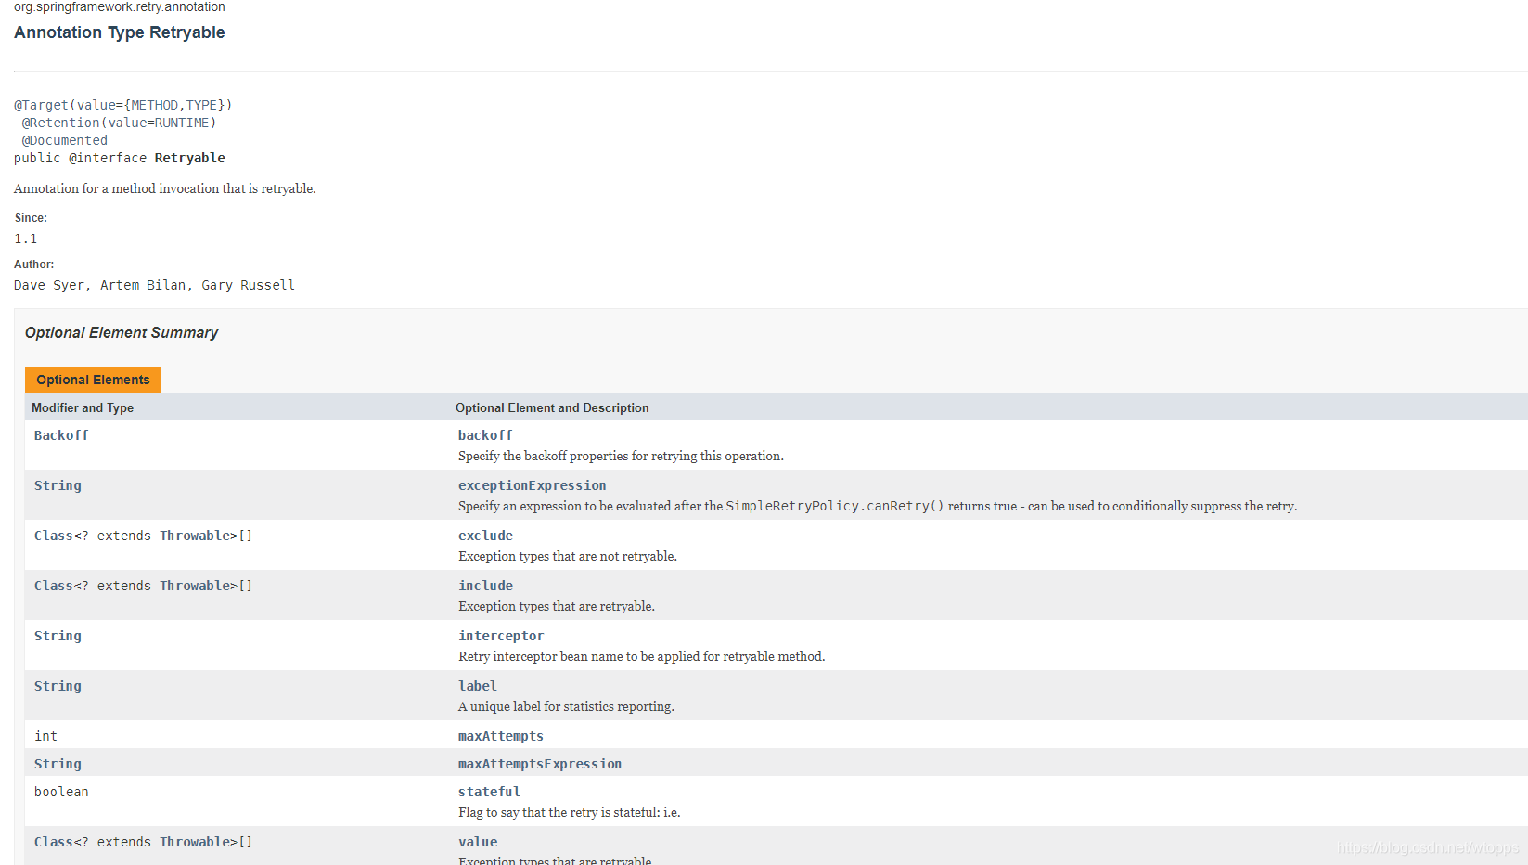
Task: Click SimpleRetryPolicy.canRetry() code text
Action: coord(835,506)
